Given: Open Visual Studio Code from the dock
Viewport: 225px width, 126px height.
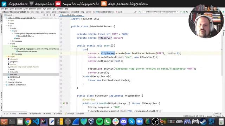Looking at the screenshot, I should click(36, 122).
